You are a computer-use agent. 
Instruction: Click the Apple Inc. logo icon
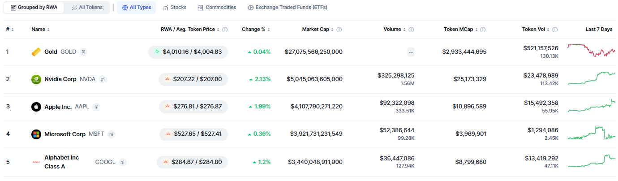[36, 107]
